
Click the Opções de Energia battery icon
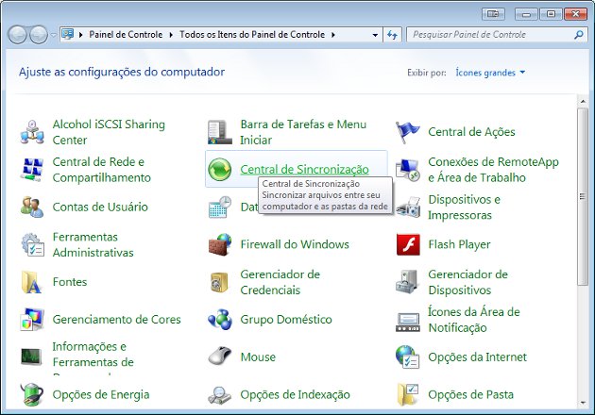(x=32, y=394)
